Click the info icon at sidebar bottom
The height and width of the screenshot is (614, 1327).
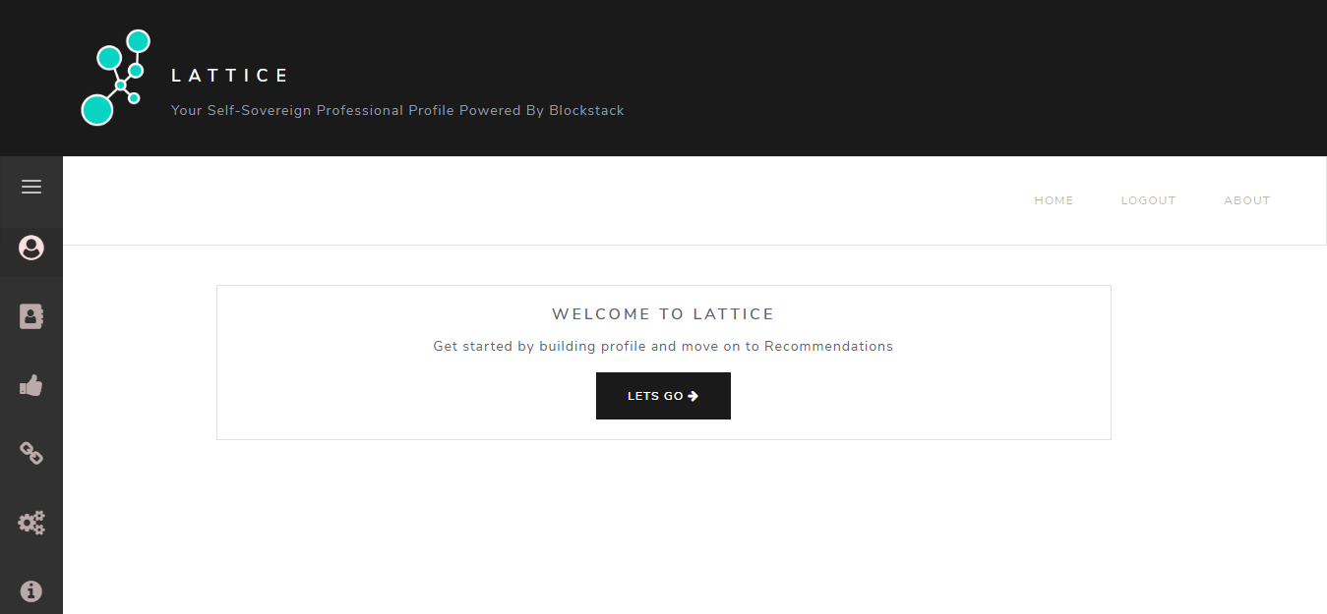coord(30,590)
